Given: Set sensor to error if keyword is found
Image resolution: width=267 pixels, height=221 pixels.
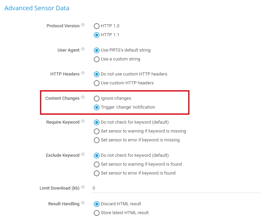Looking at the screenshot, I should point(97,173).
